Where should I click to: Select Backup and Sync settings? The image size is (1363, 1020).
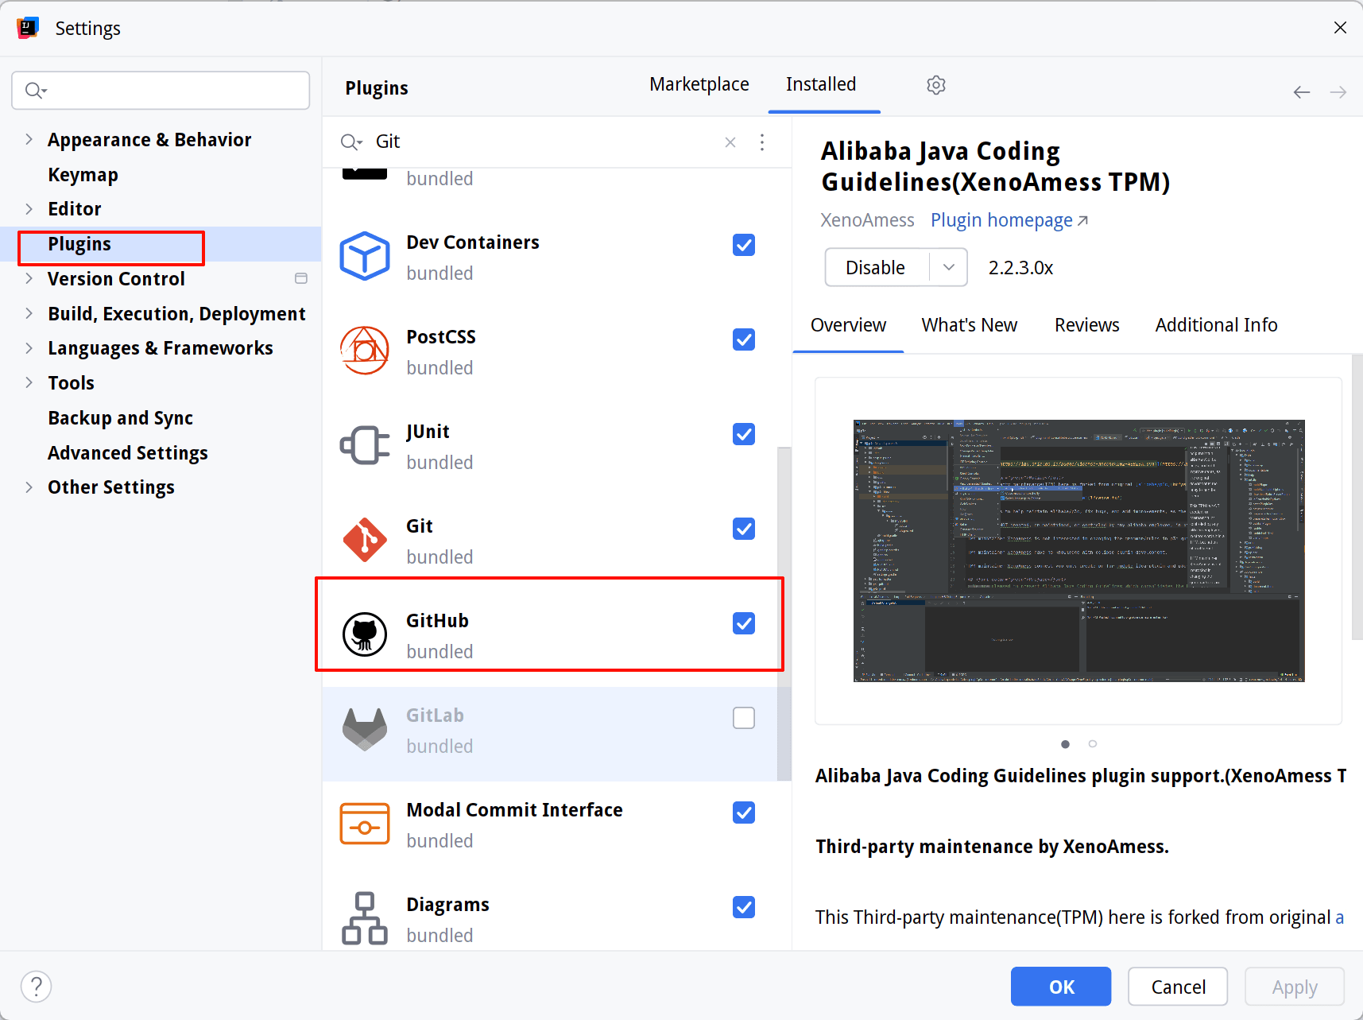pyautogui.click(x=120, y=417)
